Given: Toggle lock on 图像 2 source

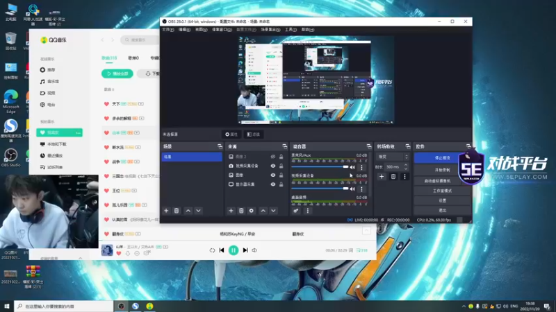Looking at the screenshot, I should tap(281, 157).
